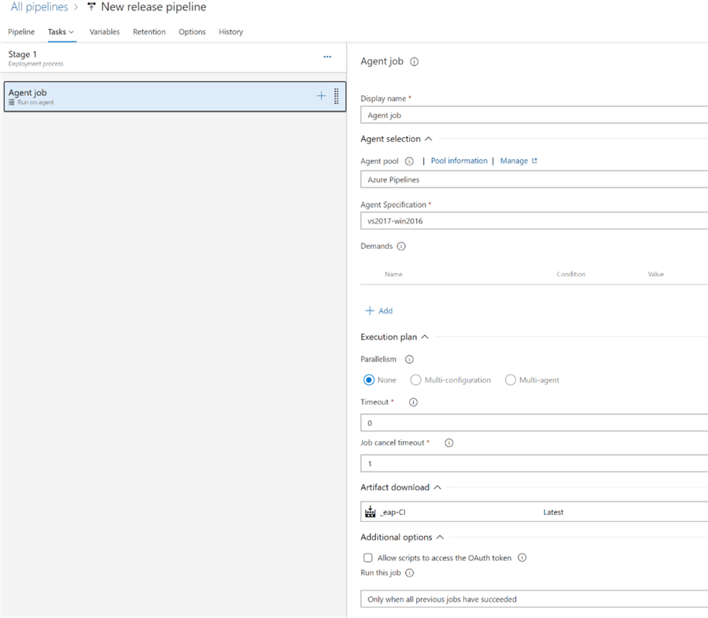Click the info icon next to Demands
Screen dimensions: 708x618
pos(401,246)
